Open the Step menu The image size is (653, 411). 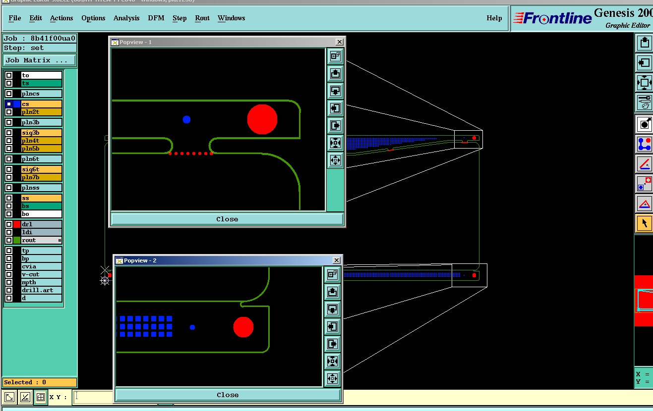point(179,18)
